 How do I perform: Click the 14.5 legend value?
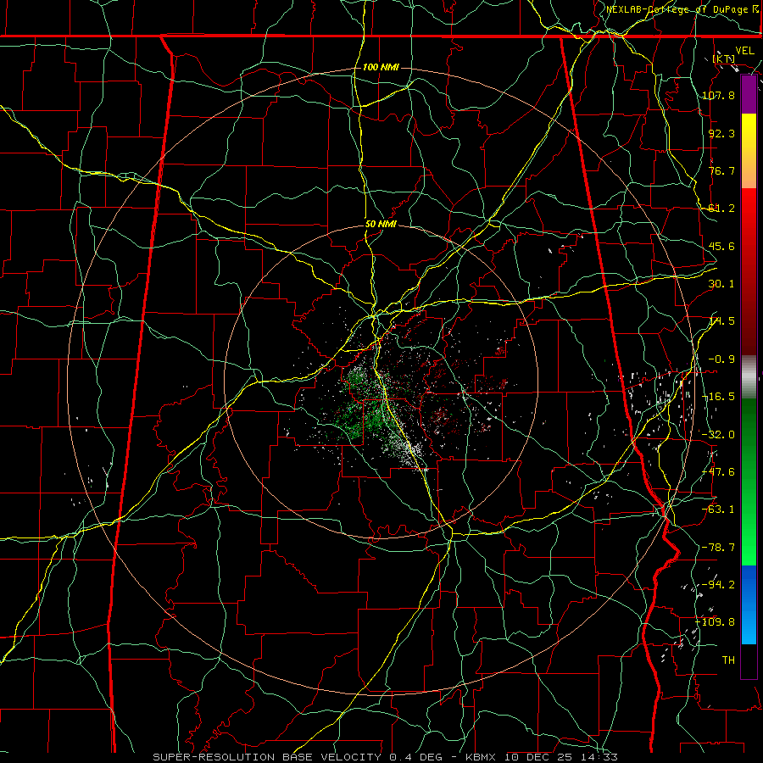721,321
